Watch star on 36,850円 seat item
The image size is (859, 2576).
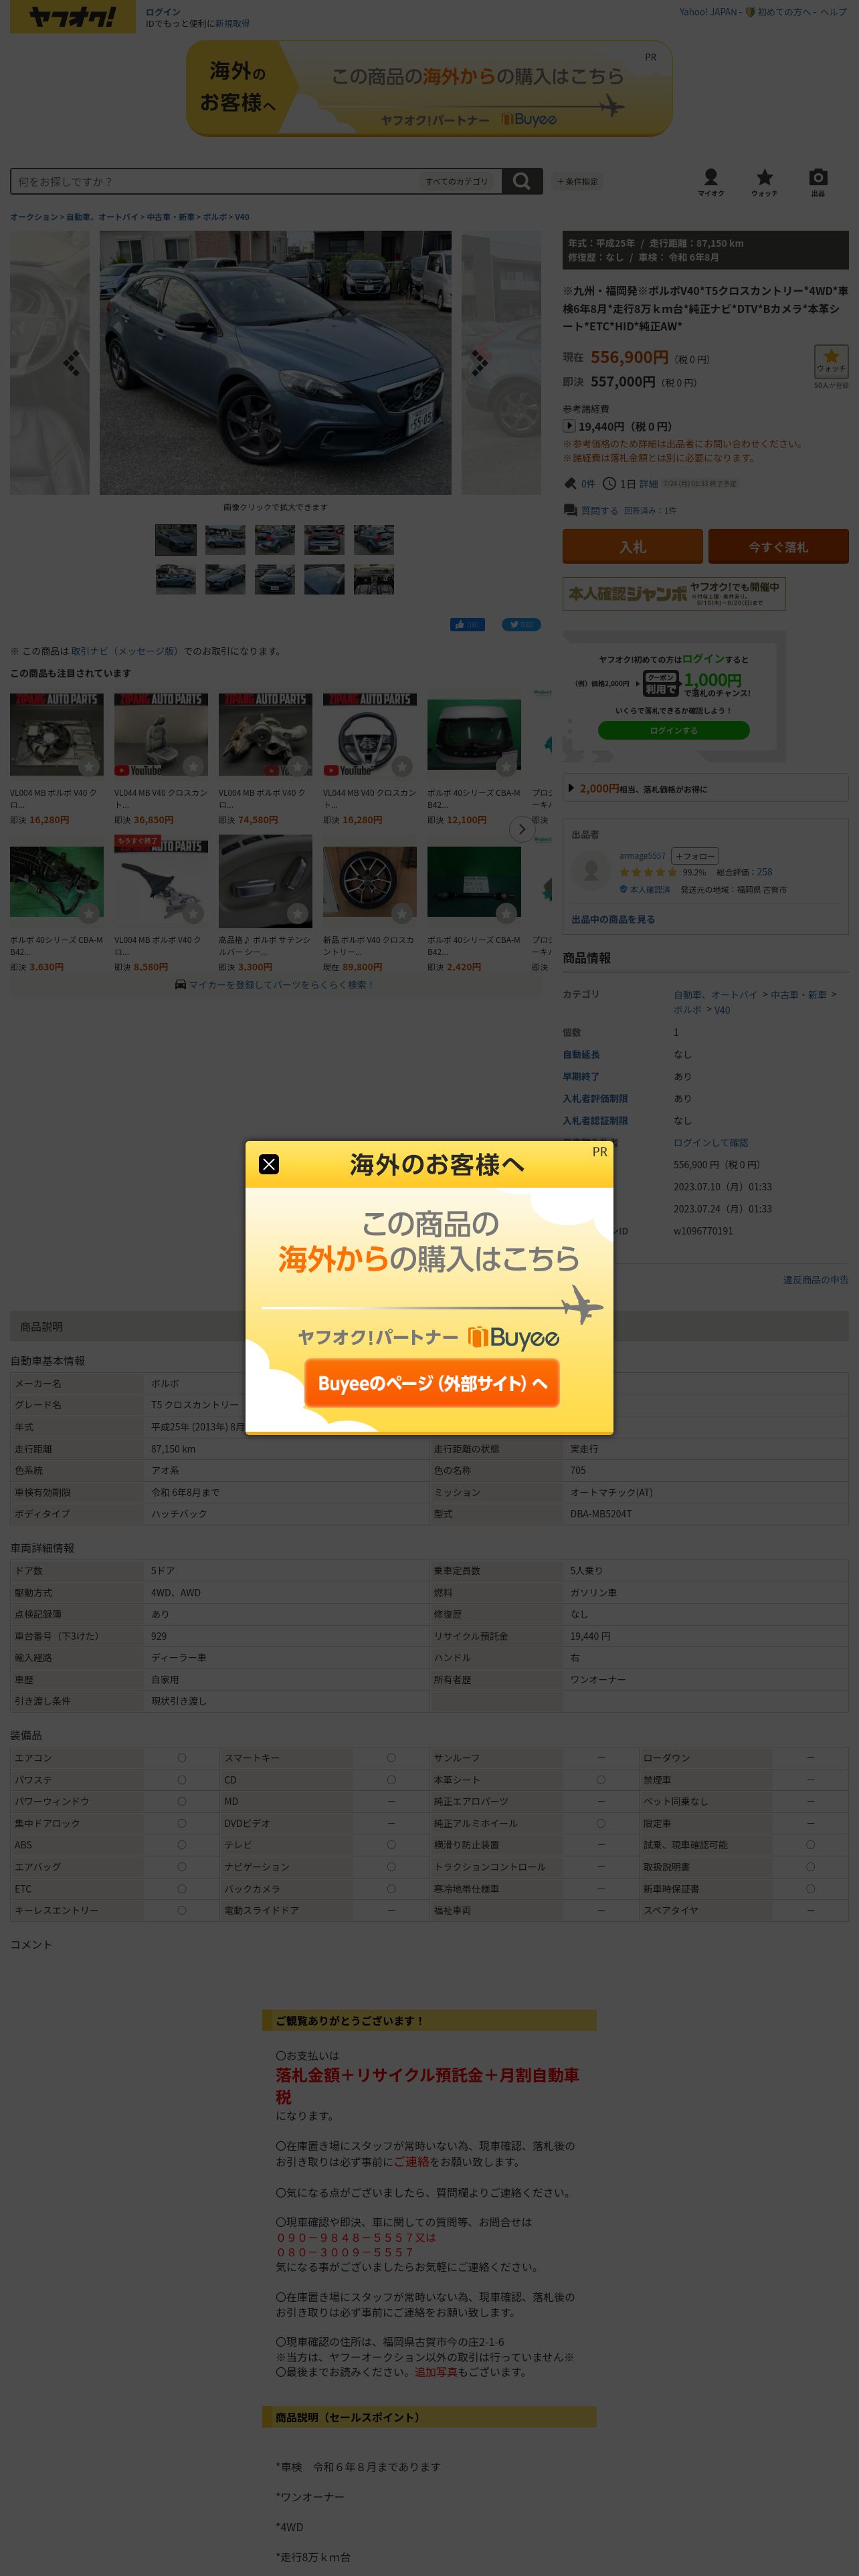[x=193, y=766]
